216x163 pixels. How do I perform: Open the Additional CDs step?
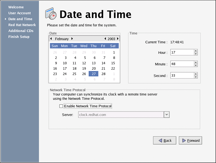(21, 31)
